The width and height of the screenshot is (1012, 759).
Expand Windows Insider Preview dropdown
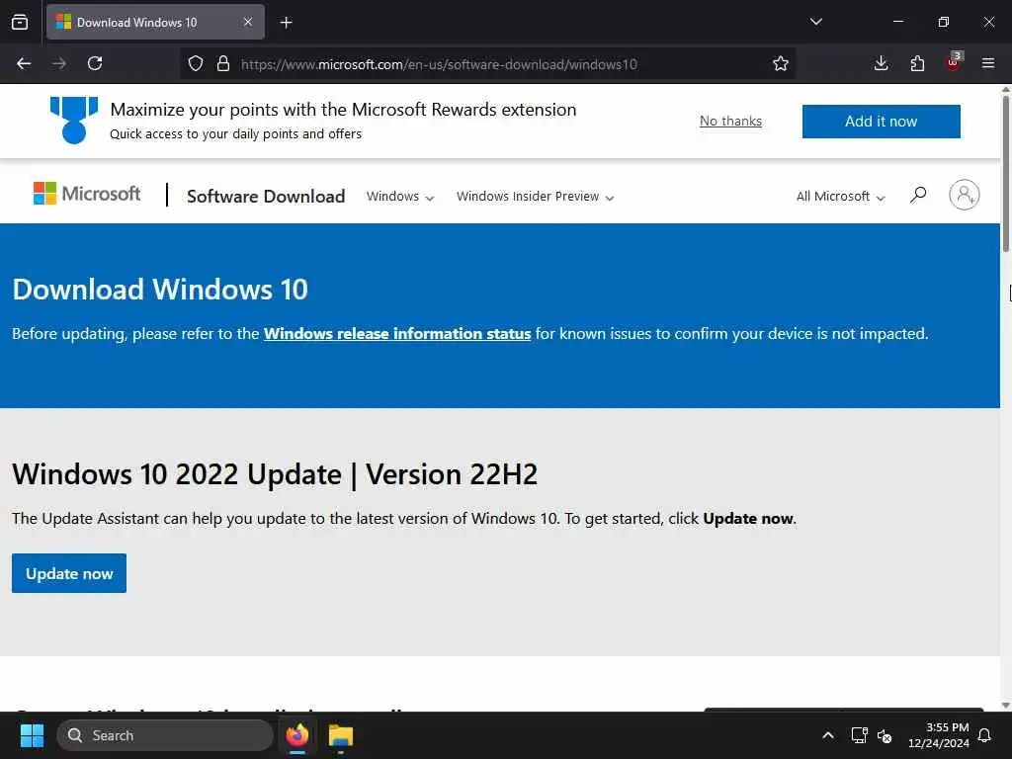coord(535,197)
